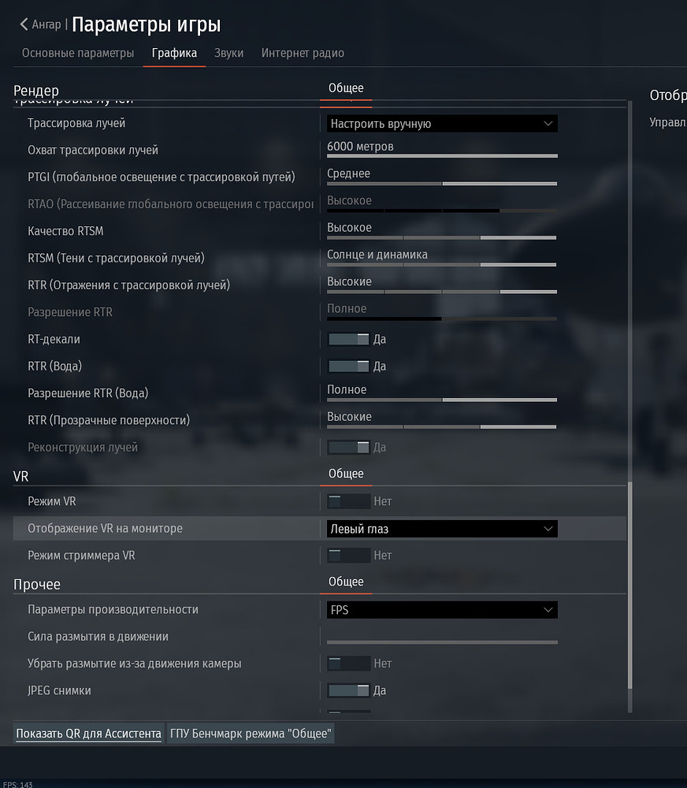The width and height of the screenshot is (687, 788).
Task: Click Сила размытия в движении slider
Action: pos(442,642)
